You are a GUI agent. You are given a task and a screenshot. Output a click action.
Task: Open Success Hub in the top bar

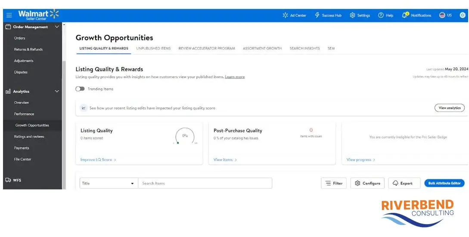328,15
